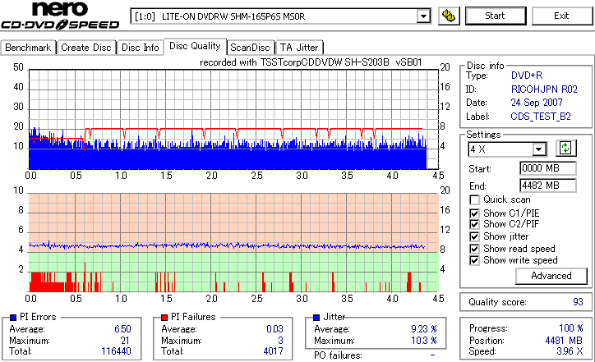Toggle the Show C2/PIF checkbox
Viewport: 595px width, 362px height.
[474, 224]
